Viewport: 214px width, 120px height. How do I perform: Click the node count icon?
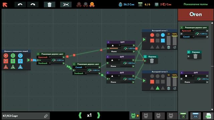pos(140,4)
